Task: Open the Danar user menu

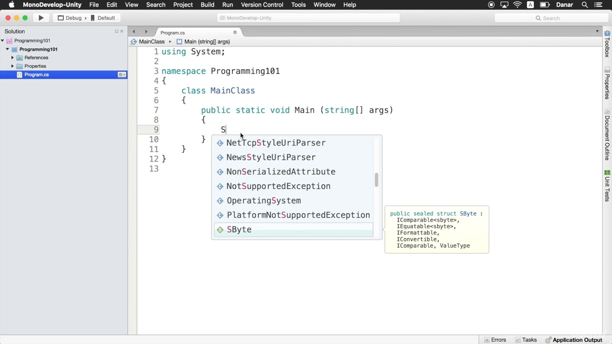Action: (x=565, y=5)
